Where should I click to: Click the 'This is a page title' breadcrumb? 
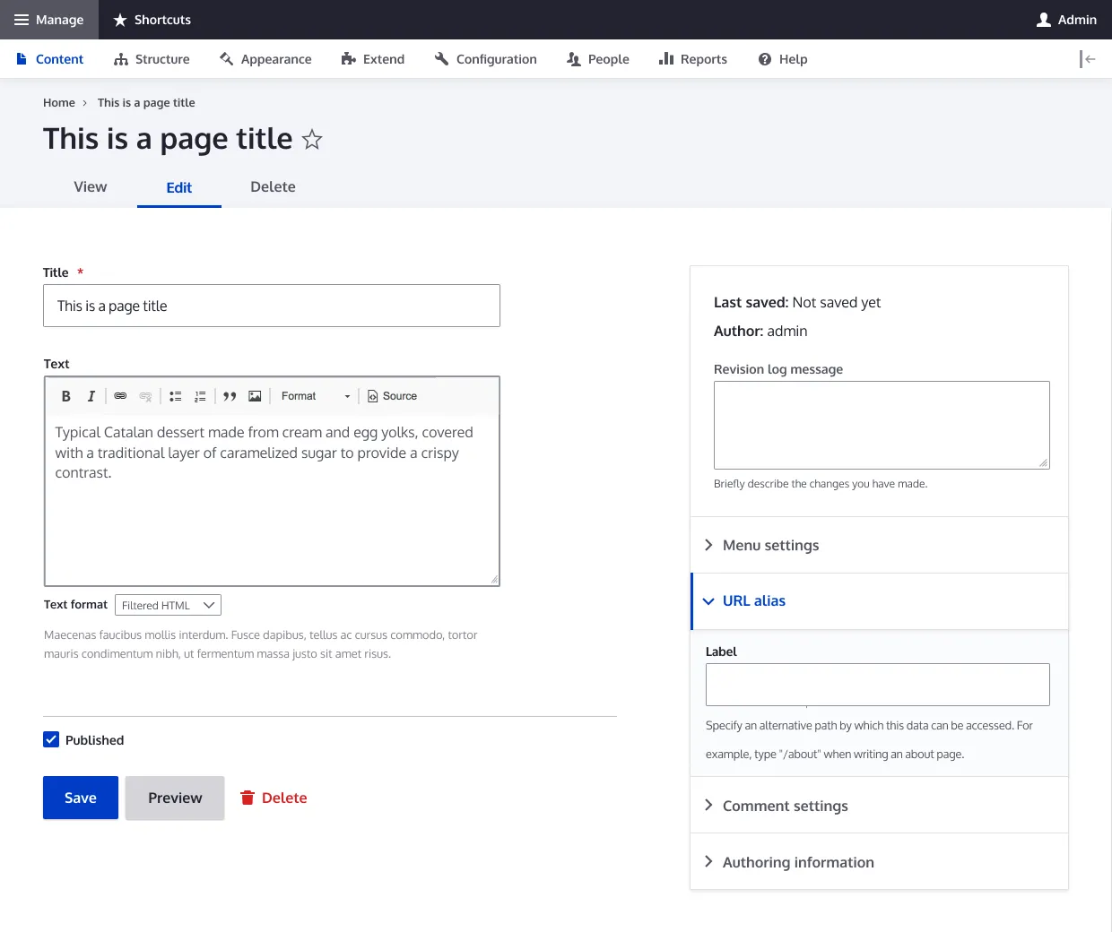pyautogui.click(x=146, y=103)
